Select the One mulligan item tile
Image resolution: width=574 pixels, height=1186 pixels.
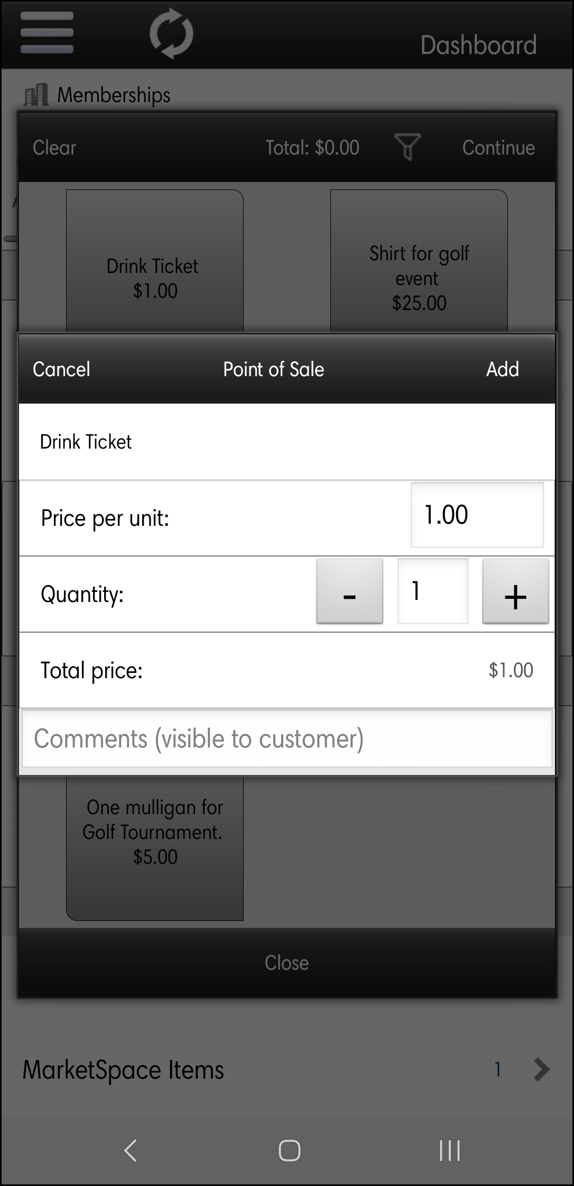coord(154,846)
